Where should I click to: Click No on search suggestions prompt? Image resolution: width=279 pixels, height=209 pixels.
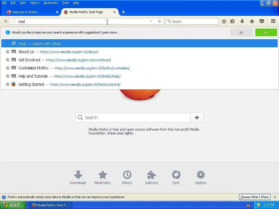[241, 32]
